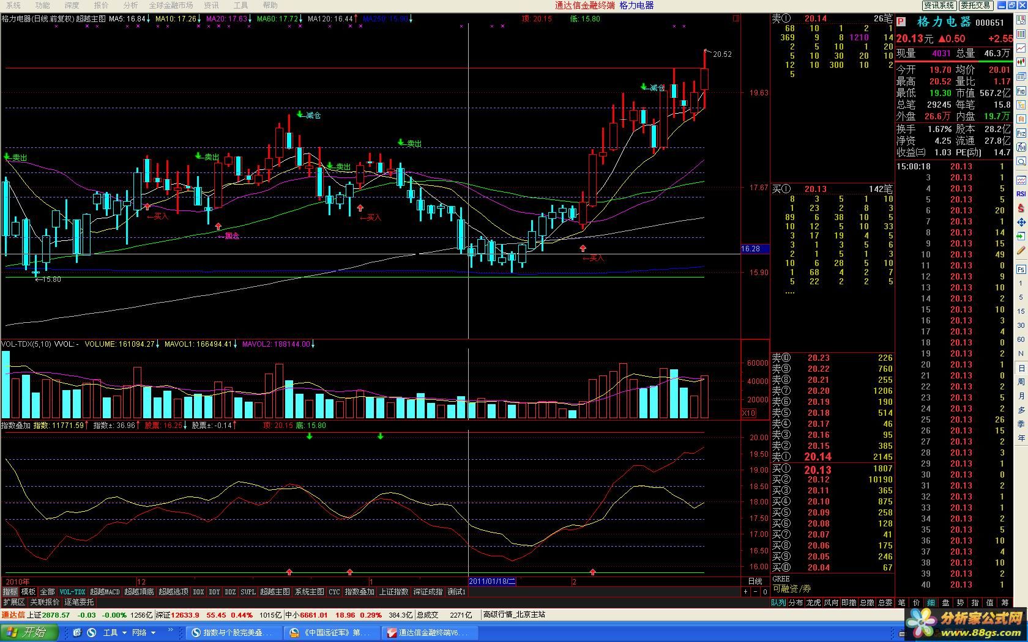
Task: Click the Sogou browser quick launch icon
Action: [91, 632]
